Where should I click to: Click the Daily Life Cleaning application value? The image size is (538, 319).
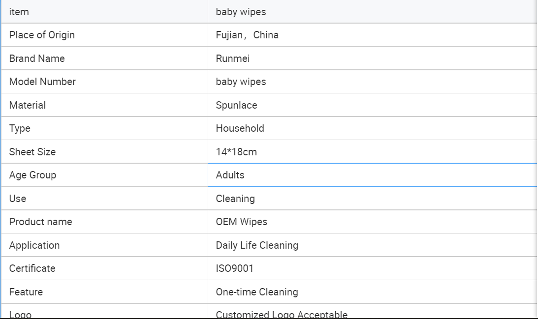(257, 245)
